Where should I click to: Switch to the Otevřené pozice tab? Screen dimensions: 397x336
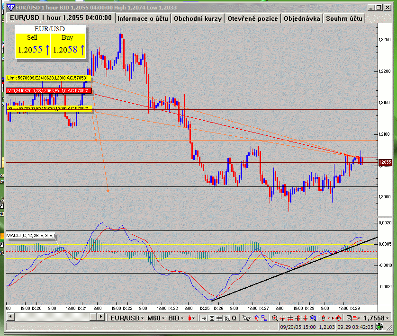coord(253,18)
